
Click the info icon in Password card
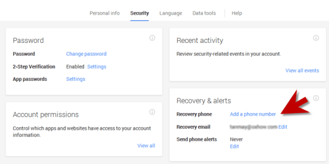[152, 38]
